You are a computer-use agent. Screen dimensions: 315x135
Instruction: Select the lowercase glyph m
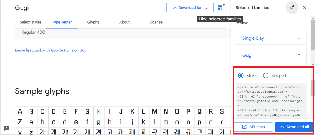coord(166,122)
